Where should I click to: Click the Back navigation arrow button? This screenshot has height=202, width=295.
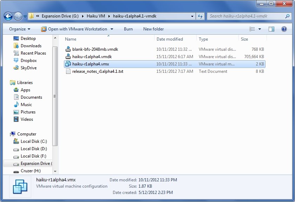(8, 16)
